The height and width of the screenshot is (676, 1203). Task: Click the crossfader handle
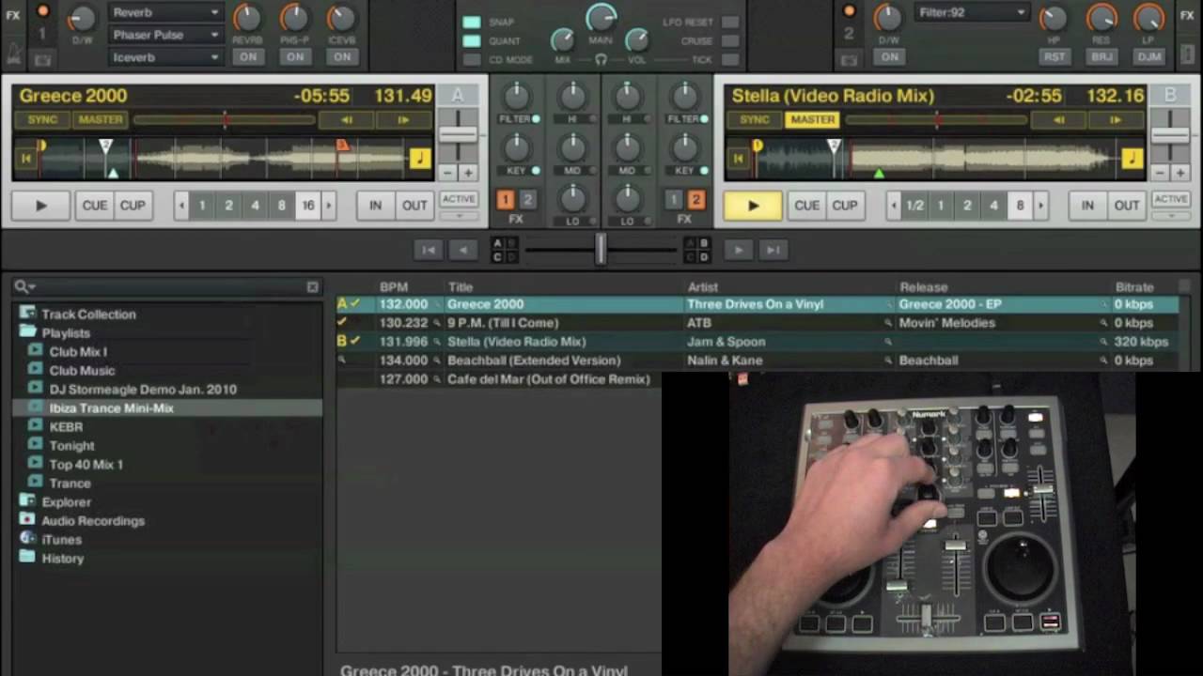click(x=601, y=250)
